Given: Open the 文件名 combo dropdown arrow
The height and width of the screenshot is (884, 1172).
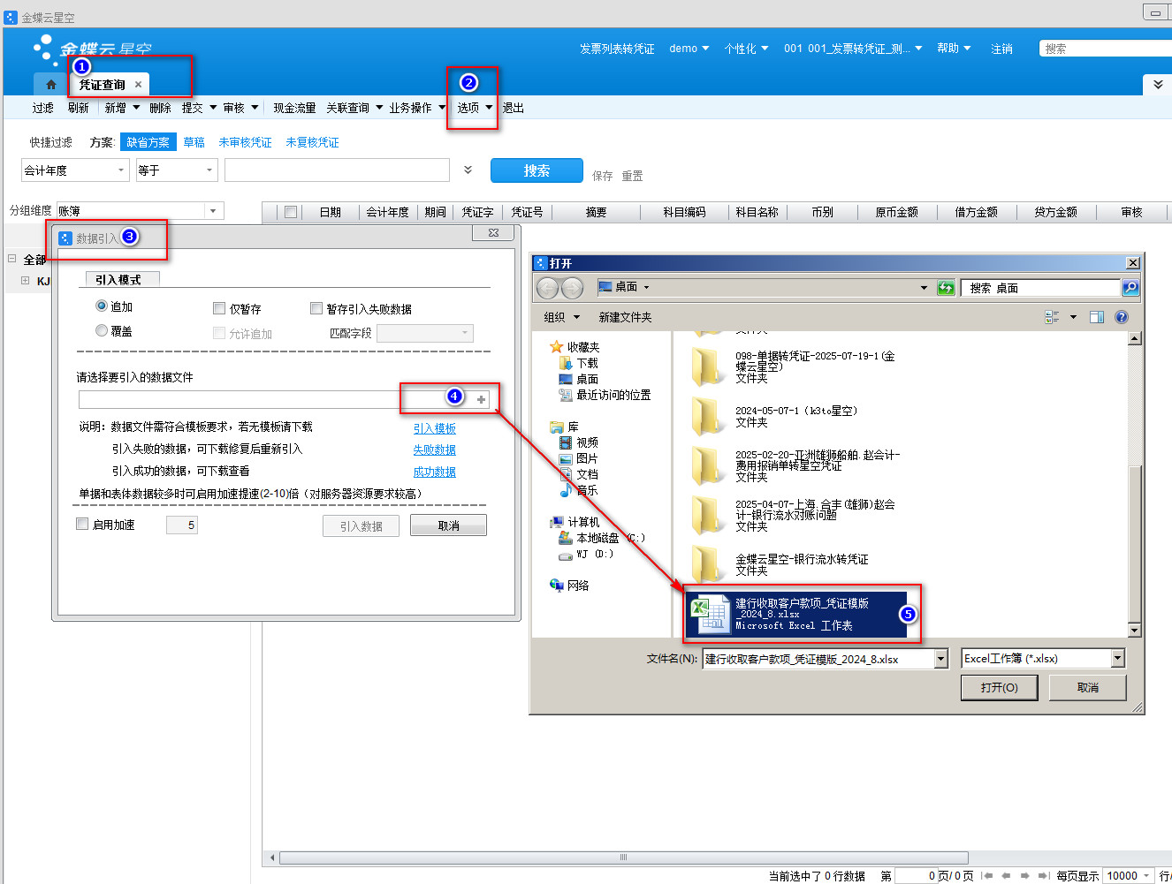Looking at the screenshot, I should pos(941,659).
